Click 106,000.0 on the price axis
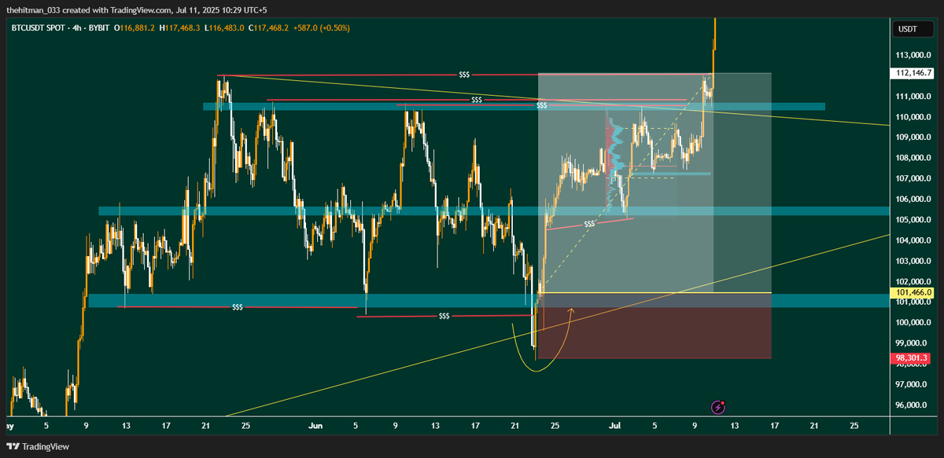The height and width of the screenshot is (458, 944). [912, 199]
